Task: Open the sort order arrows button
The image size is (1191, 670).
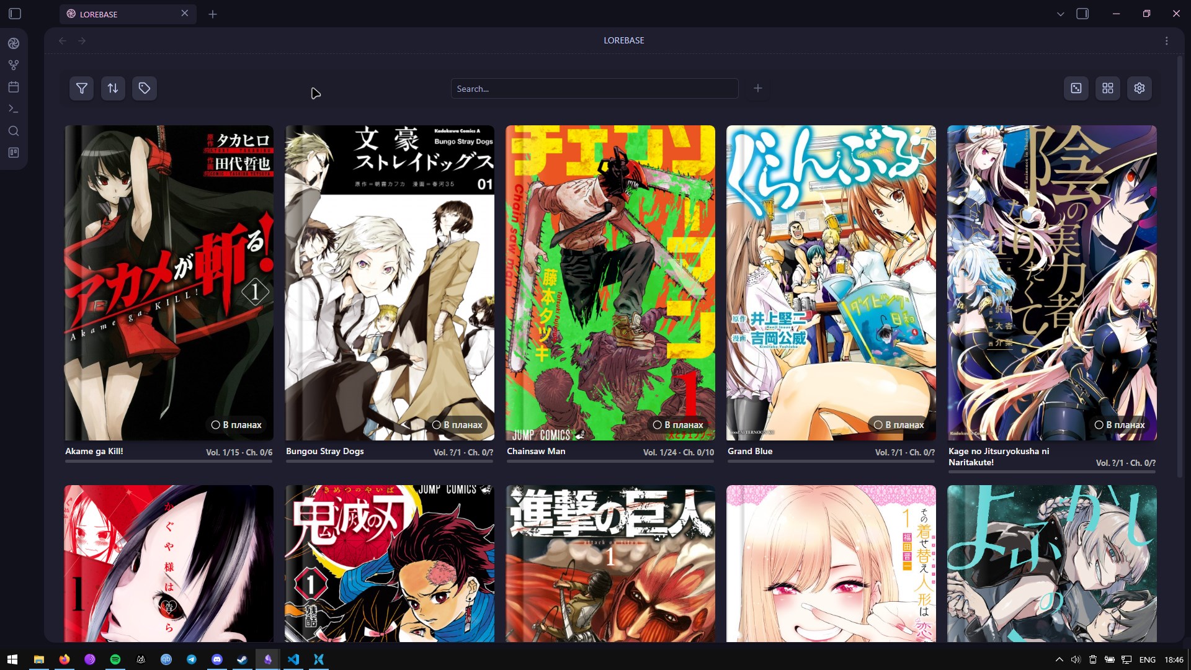Action: click(x=113, y=88)
